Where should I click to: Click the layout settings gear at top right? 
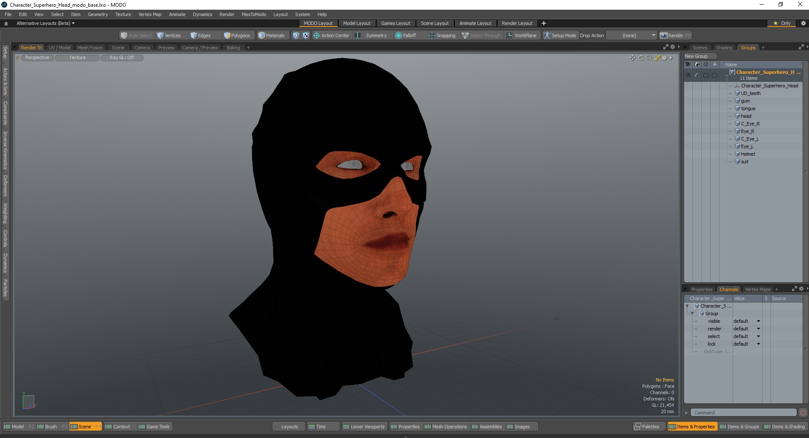coord(804,23)
